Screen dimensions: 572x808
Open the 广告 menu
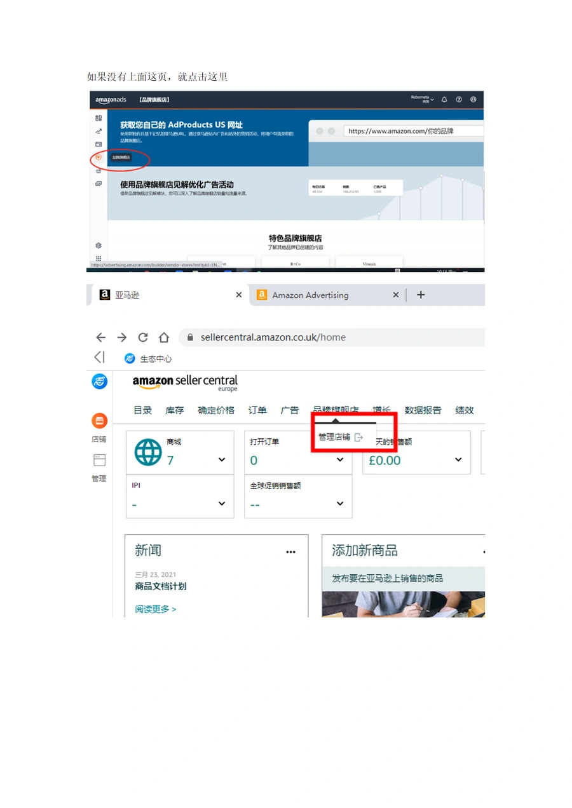[290, 410]
